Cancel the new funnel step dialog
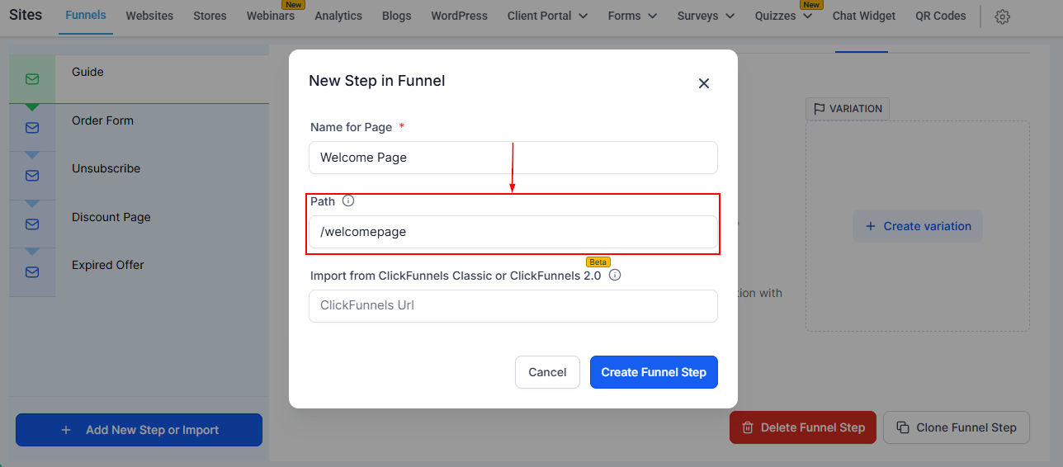Viewport: 1063px width, 467px height. pos(547,372)
